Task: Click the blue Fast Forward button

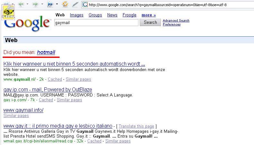Action: (x=50, y=4)
